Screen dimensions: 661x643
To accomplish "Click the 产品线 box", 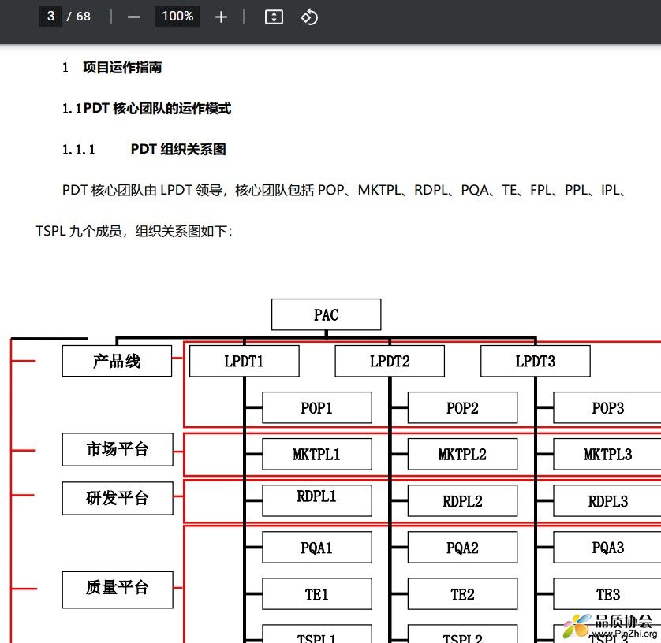I will click(117, 361).
